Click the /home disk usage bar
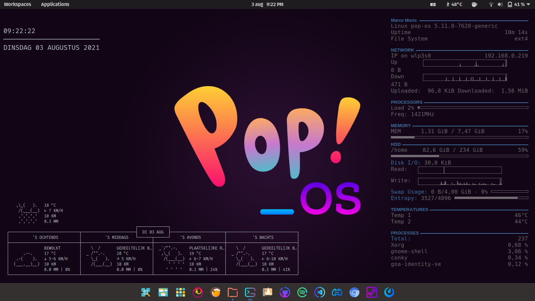This screenshot has height=301, width=535. (459, 156)
